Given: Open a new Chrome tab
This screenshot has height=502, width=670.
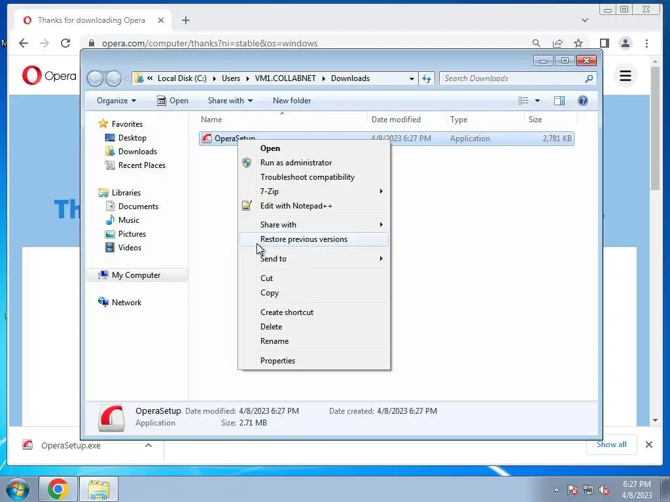Looking at the screenshot, I should pos(185,20).
